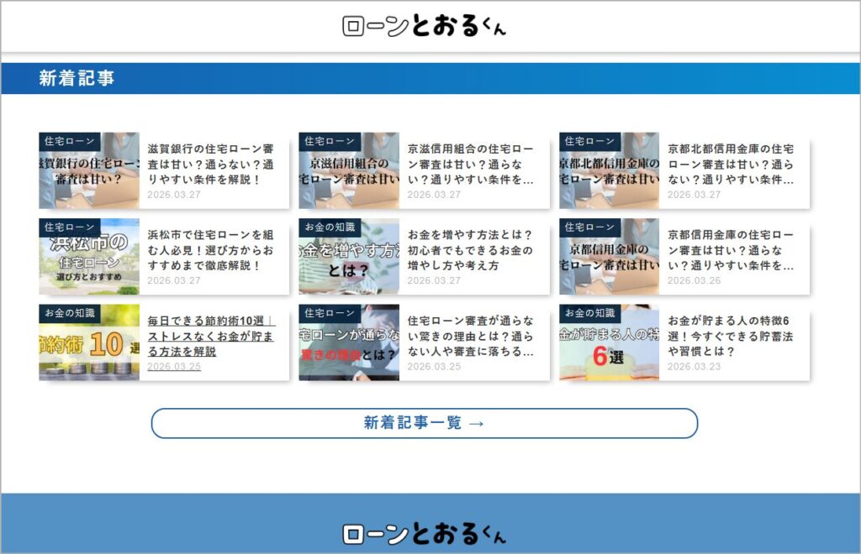Read the 浜松市で住宅ローンを組む人必見 article title
861x554 pixels.
pos(210,250)
